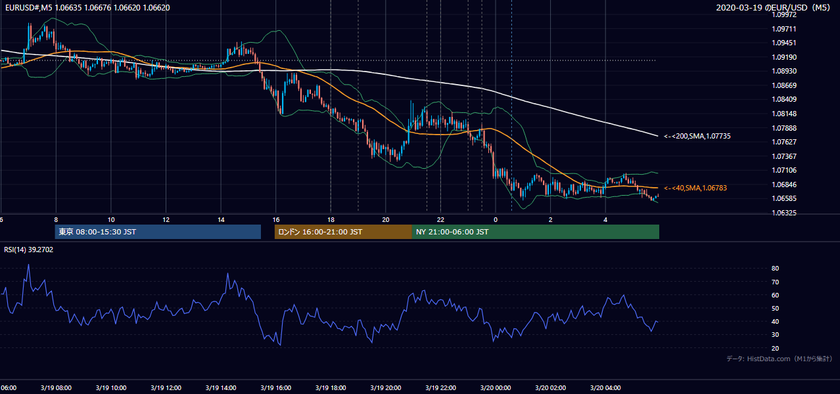The width and height of the screenshot is (840, 394).
Task: Click the 3/19 14:00 bottom time label
Action: (x=221, y=387)
